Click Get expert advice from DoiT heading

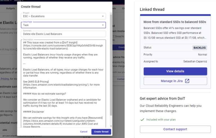162,98
